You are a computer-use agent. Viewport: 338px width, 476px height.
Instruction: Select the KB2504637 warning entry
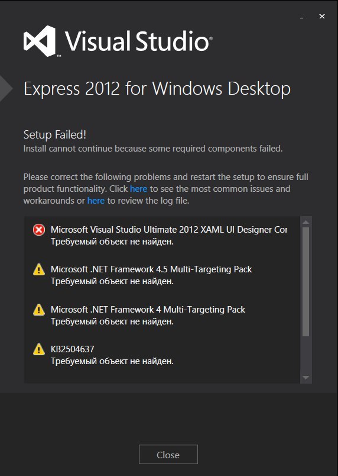(x=162, y=355)
